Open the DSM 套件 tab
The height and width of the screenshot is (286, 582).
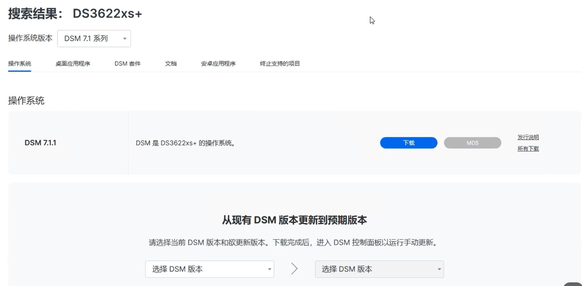[x=127, y=64]
